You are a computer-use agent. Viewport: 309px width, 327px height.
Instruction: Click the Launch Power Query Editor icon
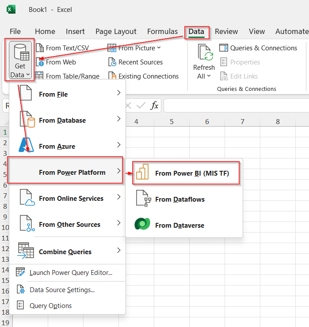pos(20,272)
